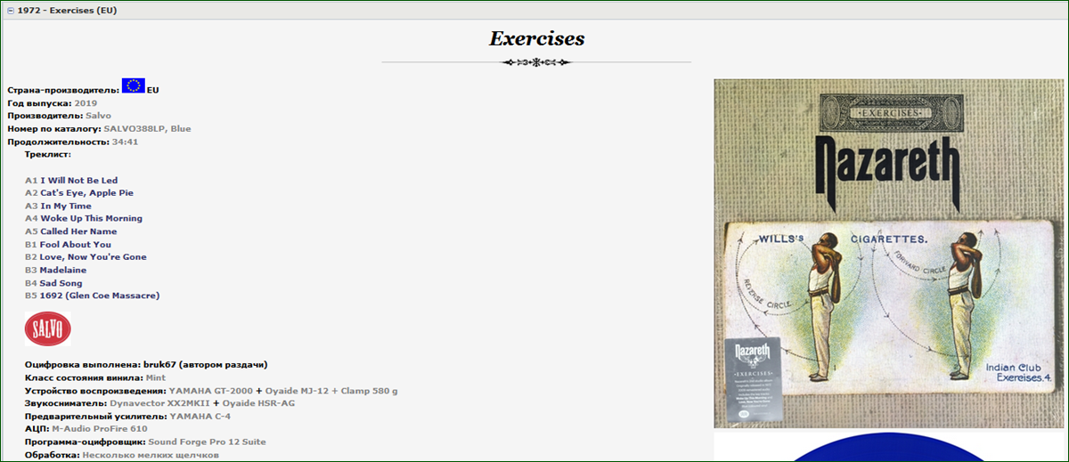Click the blue vinyl record image
This screenshot has height=462, width=1069.
click(888, 448)
